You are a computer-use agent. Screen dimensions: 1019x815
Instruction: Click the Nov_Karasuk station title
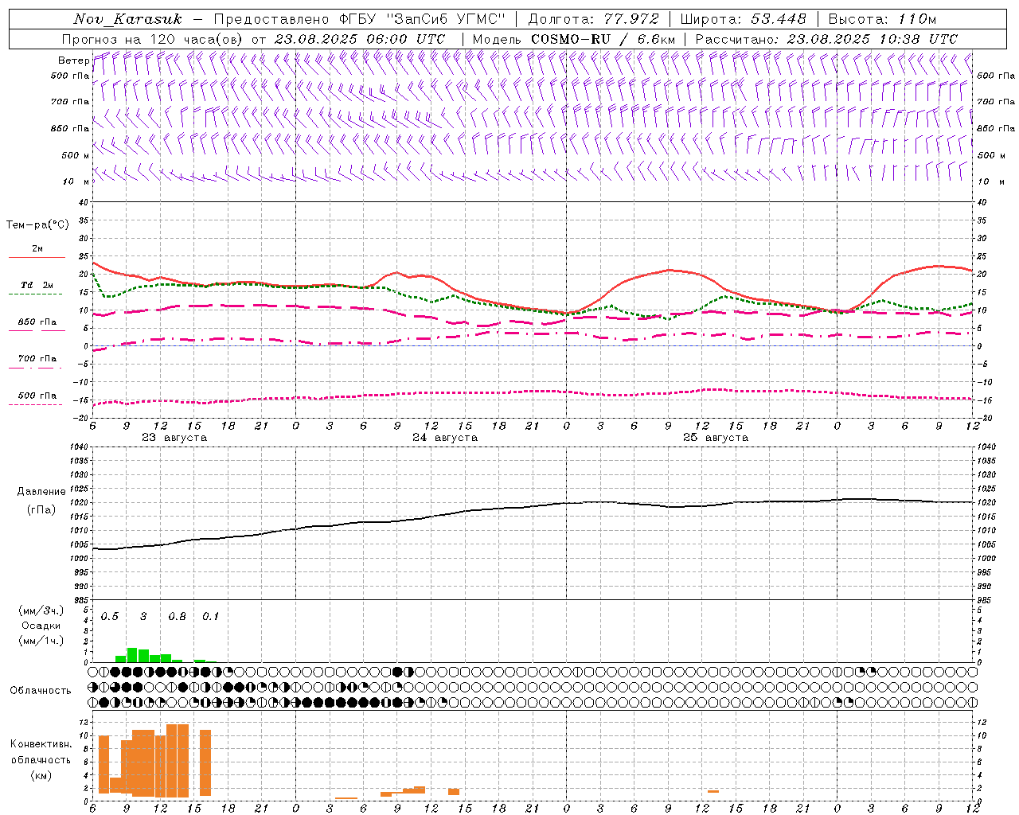[x=127, y=19]
